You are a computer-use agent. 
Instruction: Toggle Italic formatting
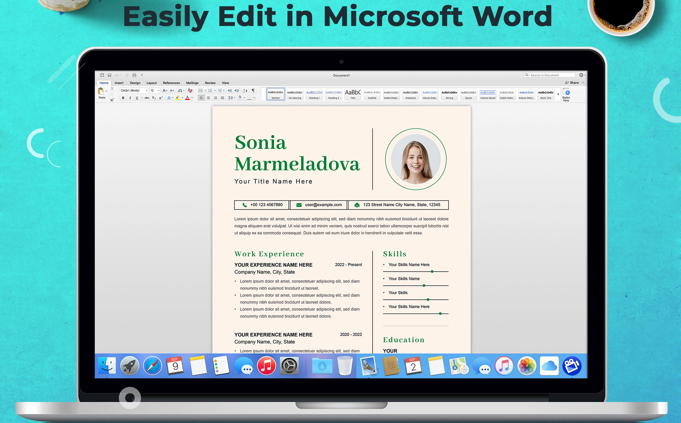(x=130, y=98)
